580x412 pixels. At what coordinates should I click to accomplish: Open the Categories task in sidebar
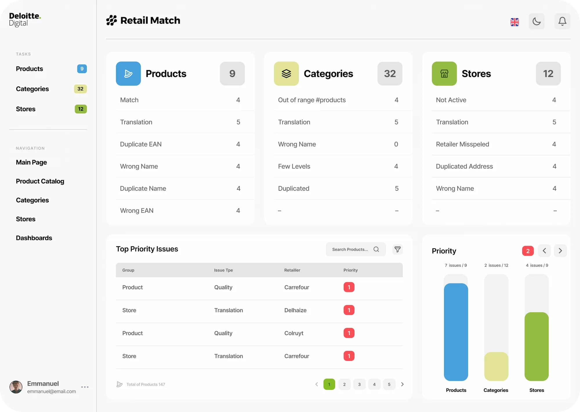click(x=51, y=89)
